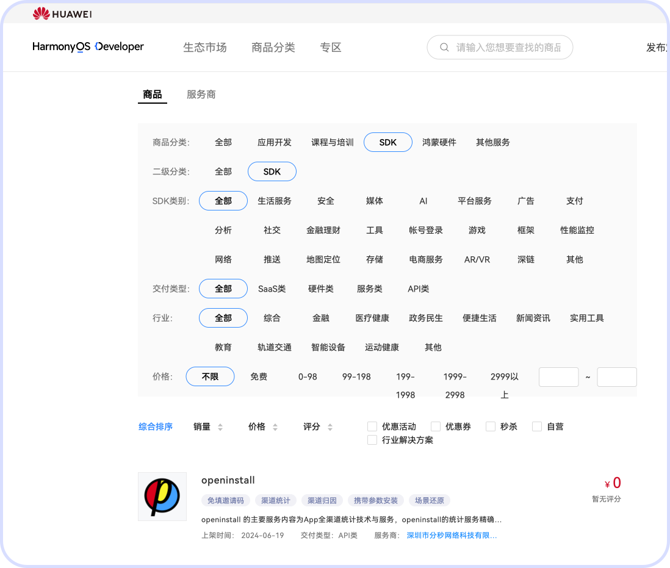Check the 自营 checkbox

537,426
